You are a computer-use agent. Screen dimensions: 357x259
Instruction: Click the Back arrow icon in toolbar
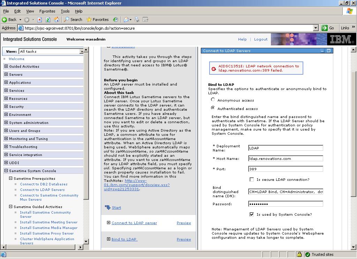[4, 20]
